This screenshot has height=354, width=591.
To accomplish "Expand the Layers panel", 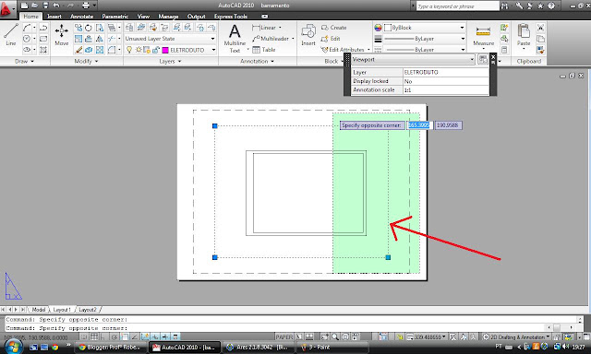I will coord(170,61).
